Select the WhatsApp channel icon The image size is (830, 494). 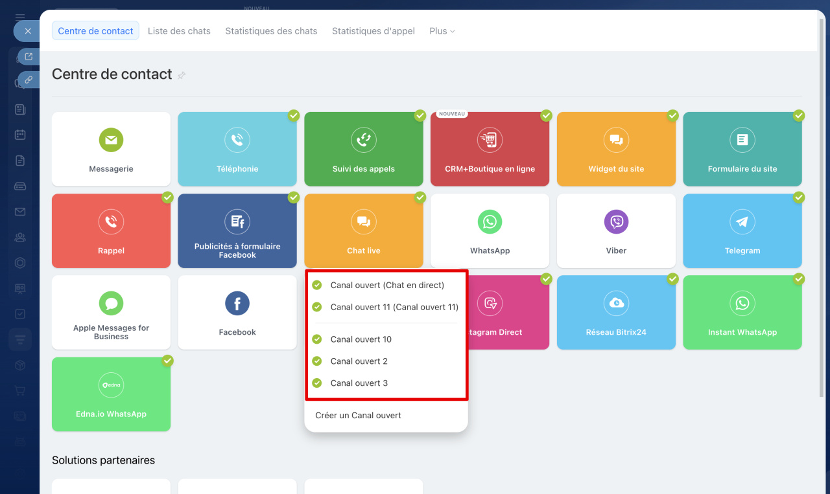point(490,222)
